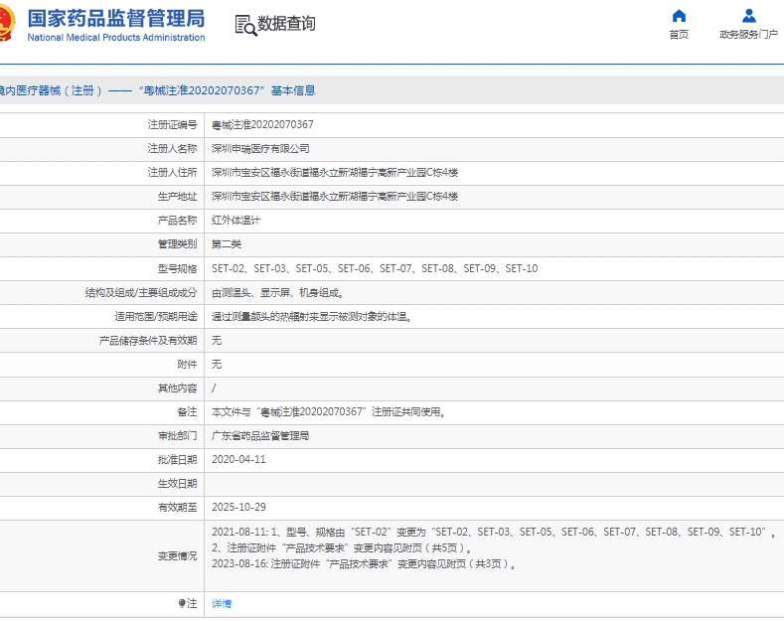Viewport: 784px width, 621px height.
Task: Click the 2023-08-16 change record line
Action: point(364,564)
